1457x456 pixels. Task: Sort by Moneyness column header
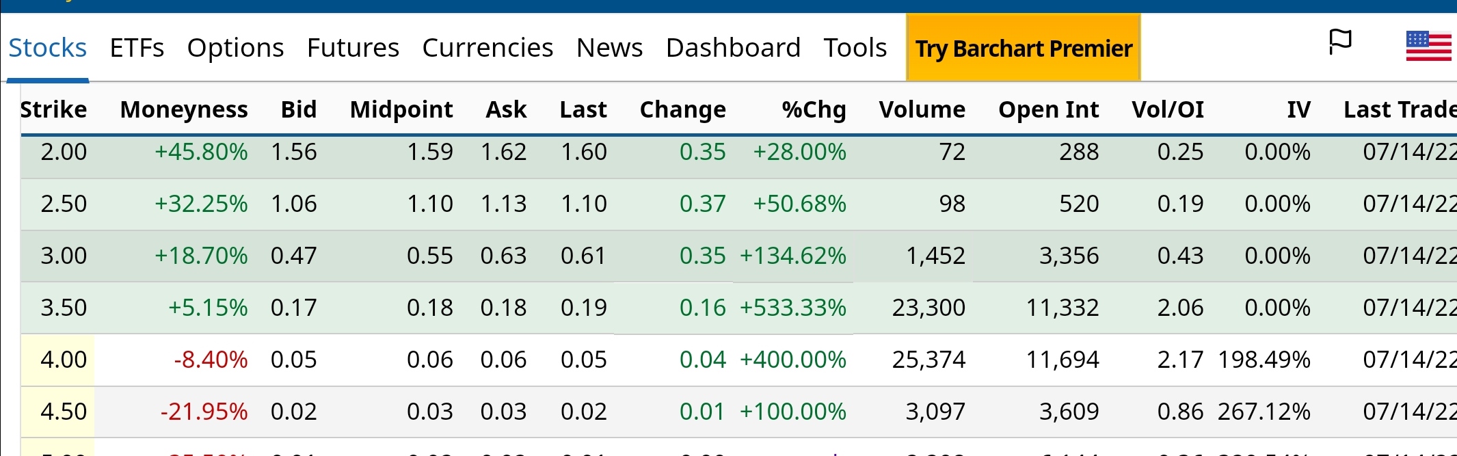[x=184, y=109]
